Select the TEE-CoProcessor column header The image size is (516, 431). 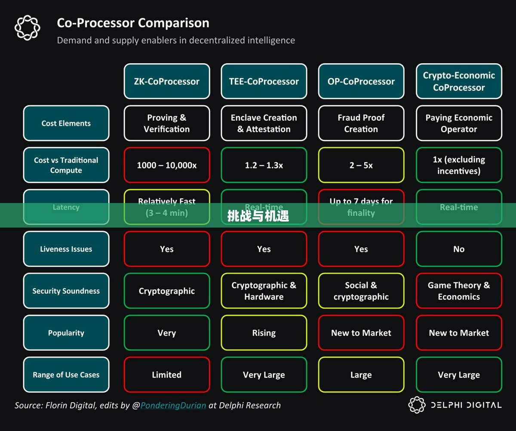pyautogui.click(x=264, y=81)
